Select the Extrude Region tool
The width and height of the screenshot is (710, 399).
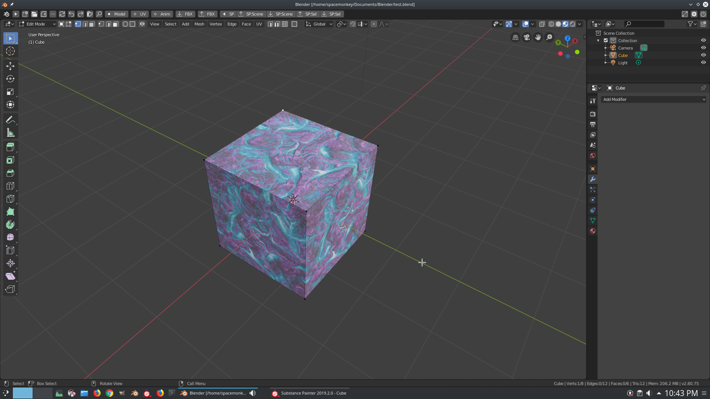tap(10, 147)
